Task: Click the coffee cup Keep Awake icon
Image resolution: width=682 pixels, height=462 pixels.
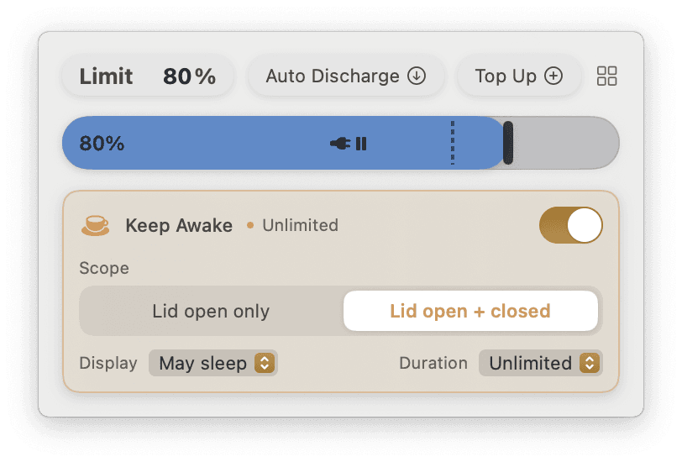Action: [95, 225]
